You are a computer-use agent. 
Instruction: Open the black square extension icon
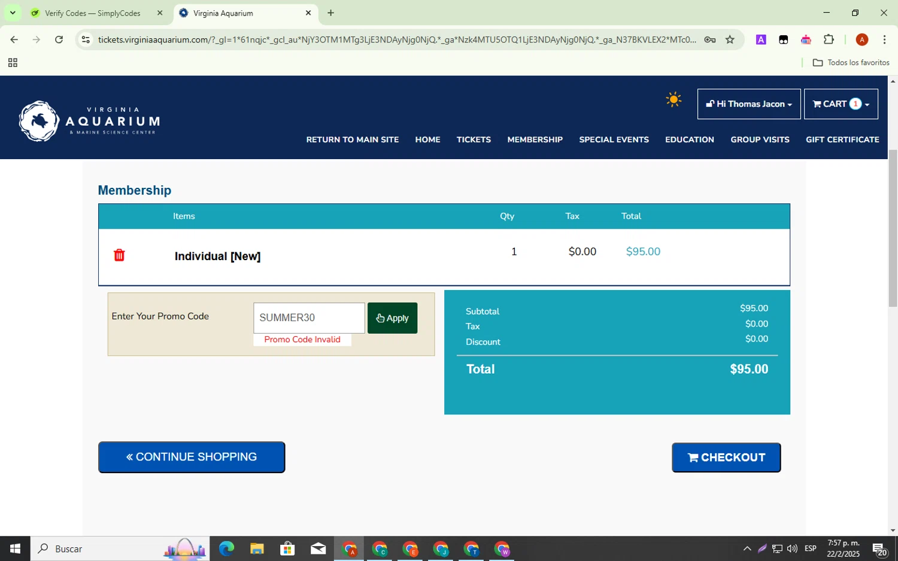pyautogui.click(x=783, y=39)
